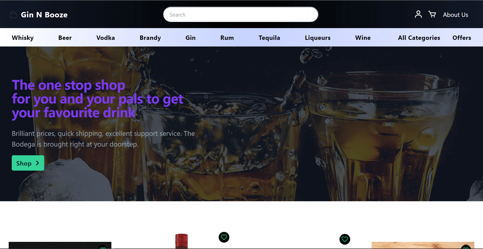Open the About Us page
The width and height of the screenshot is (483, 249).
click(x=455, y=15)
